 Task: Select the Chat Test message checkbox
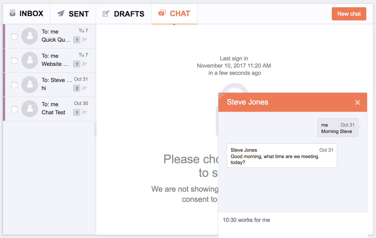pyautogui.click(x=15, y=109)
